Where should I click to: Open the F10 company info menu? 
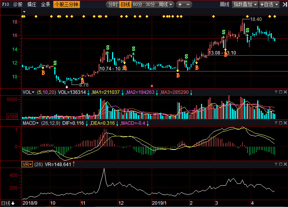point(5,4)
